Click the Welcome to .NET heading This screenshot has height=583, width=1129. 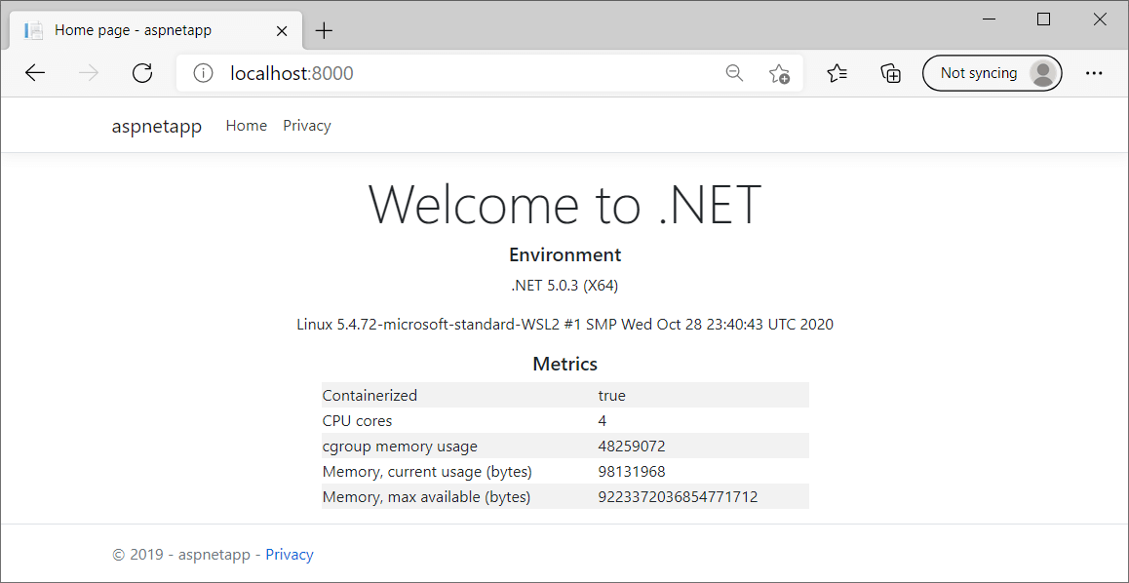coord(564,205)
